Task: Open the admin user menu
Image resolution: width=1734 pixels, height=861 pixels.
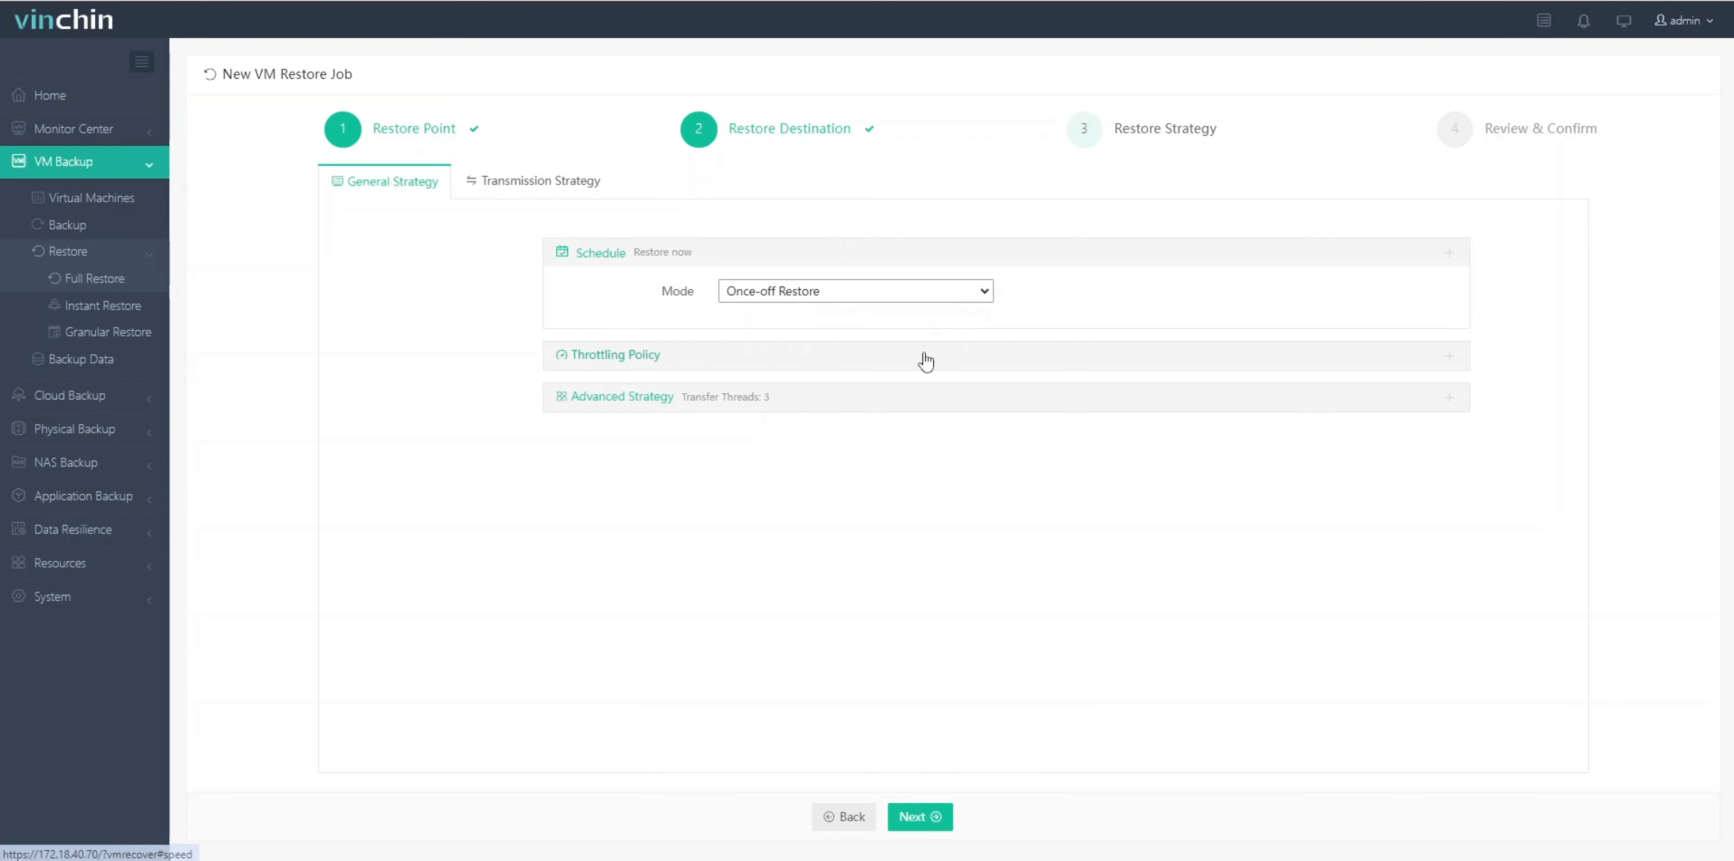Action: click(1684, 20)
